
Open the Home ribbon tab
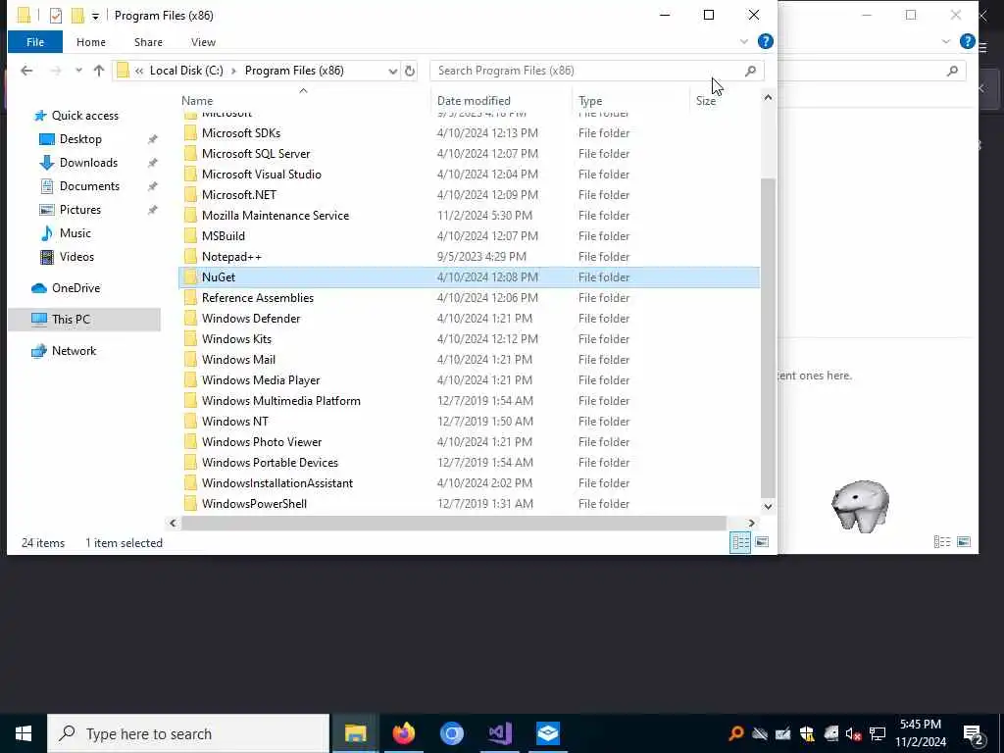point(91,42)
